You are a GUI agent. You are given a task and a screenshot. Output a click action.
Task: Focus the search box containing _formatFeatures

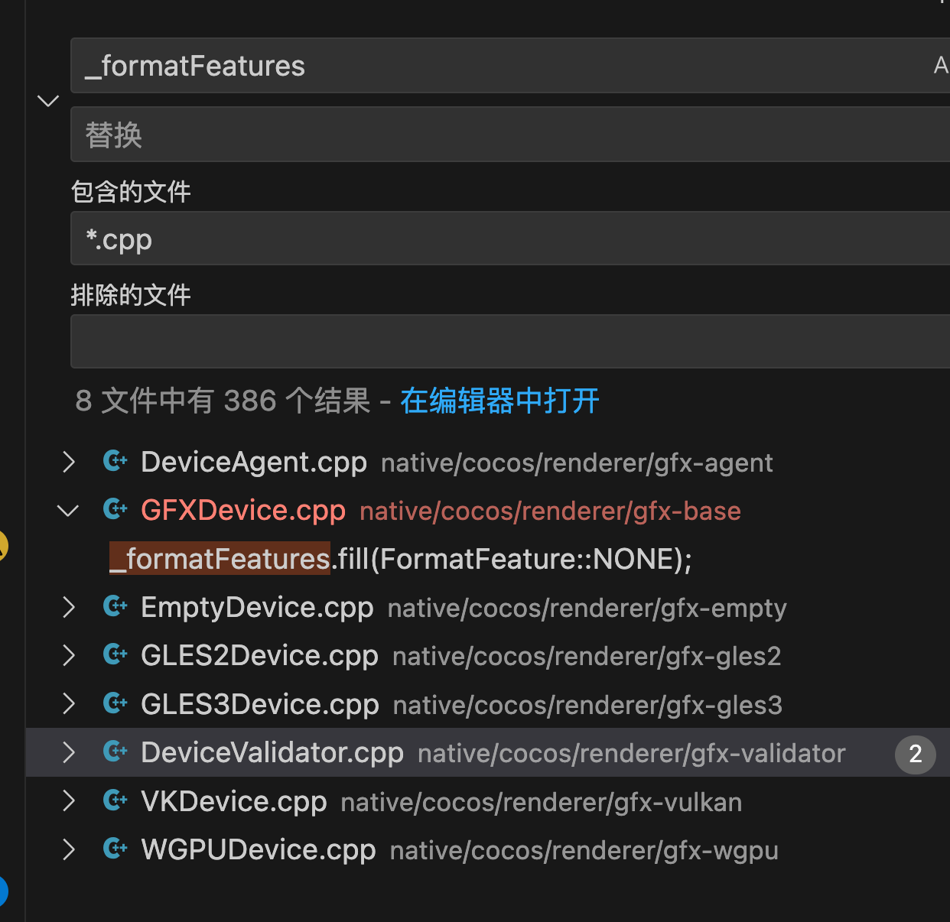coord(497,66)
